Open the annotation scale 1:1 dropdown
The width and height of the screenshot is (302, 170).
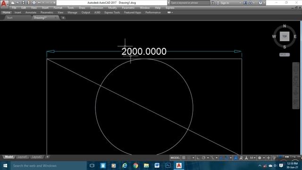[x=253, y=158]
